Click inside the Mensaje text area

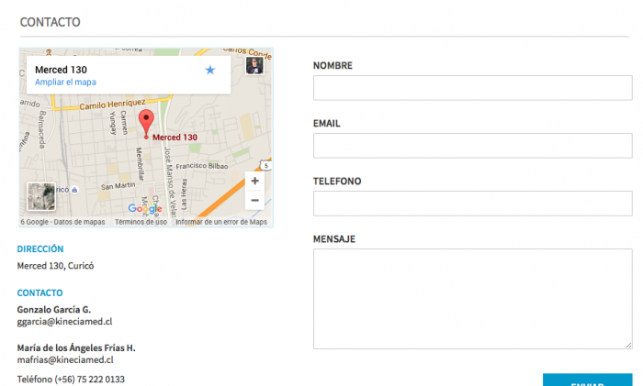472,299
